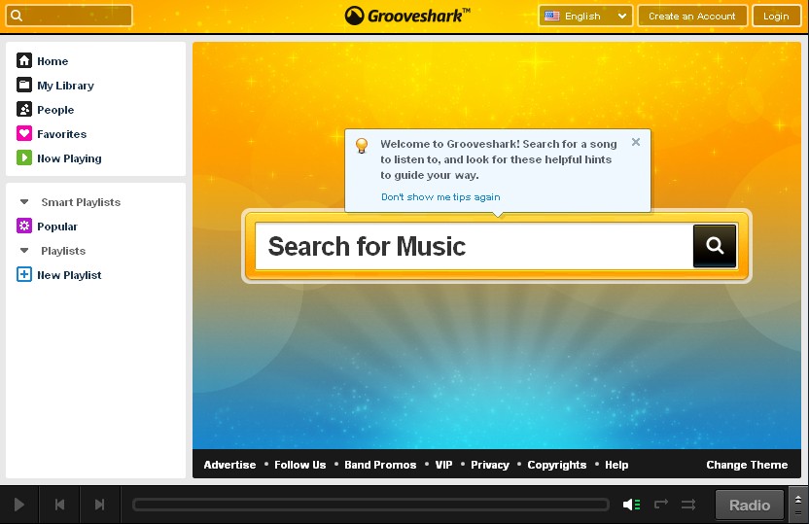This screenshot has height=524, width=809.
Task: Select Now Playing label in sidebar
Action: pos(69,158)
